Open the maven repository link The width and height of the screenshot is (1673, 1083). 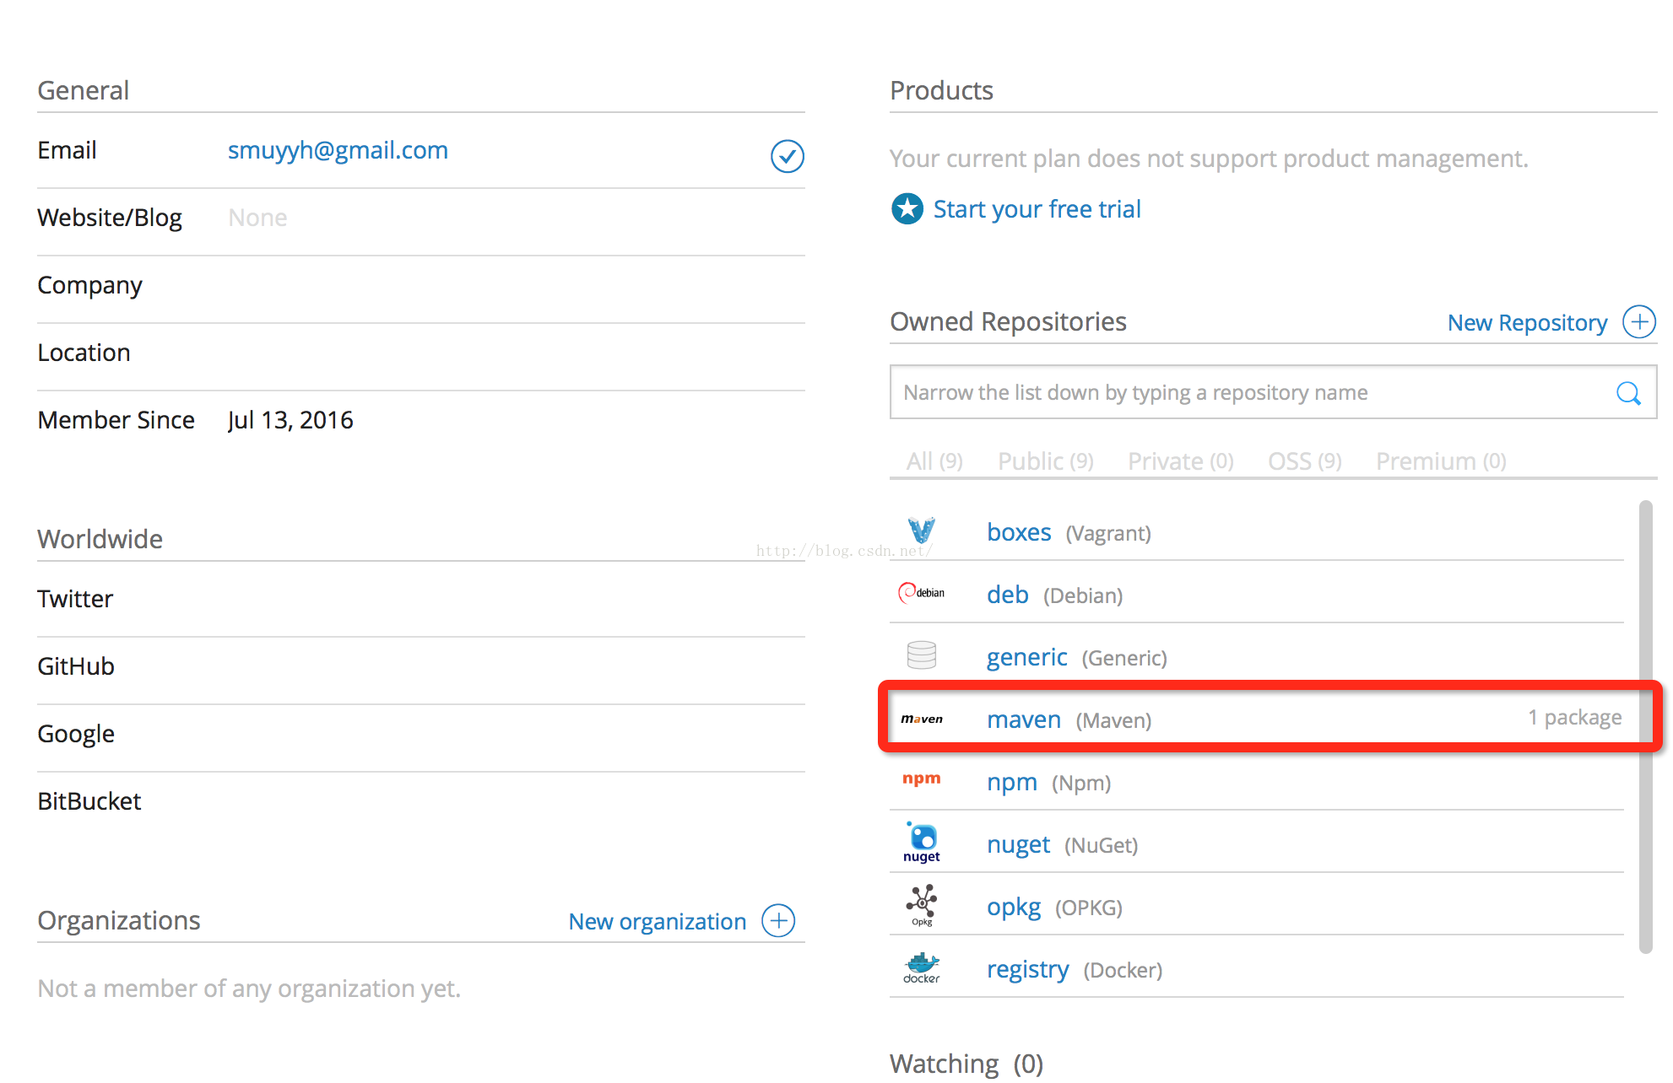[x=1023, y=719]
